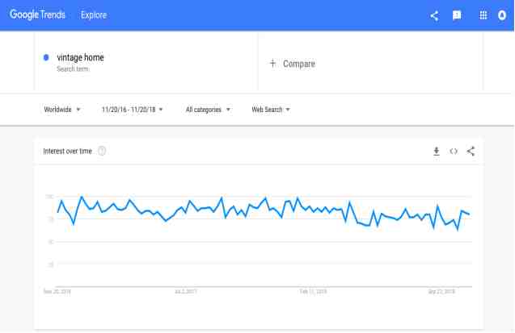Click the blue vintage home color dot
This screenshot has height=333, width=515.
[x=46, y=57]
